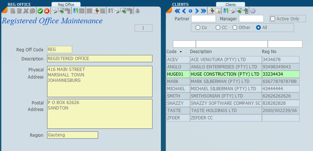Click the single right arrow next icon
The width and height of the screenshot is (313, 151).
(197, 11)
